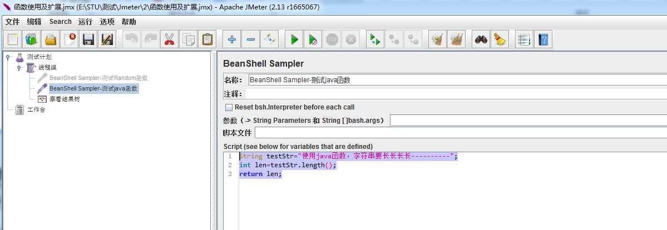
Task: Click the Save As floppy-with-pencil icon
Action: tap(107, 39)
